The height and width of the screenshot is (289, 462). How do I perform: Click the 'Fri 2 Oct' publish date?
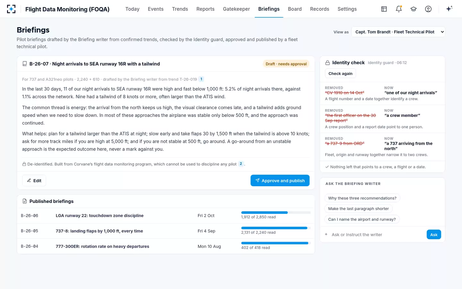point(206,216)
